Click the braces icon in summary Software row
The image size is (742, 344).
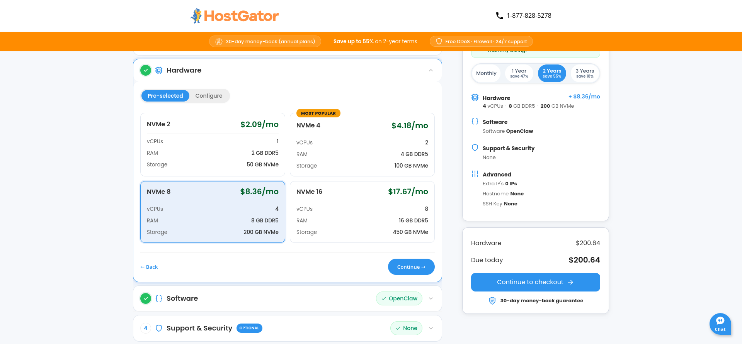pyautogui.click(x=475, y=121)
